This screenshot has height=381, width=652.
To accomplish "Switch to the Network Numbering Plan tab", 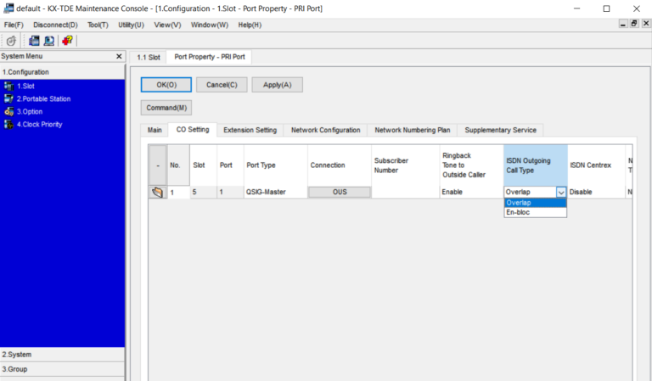I will coord(413,130).
